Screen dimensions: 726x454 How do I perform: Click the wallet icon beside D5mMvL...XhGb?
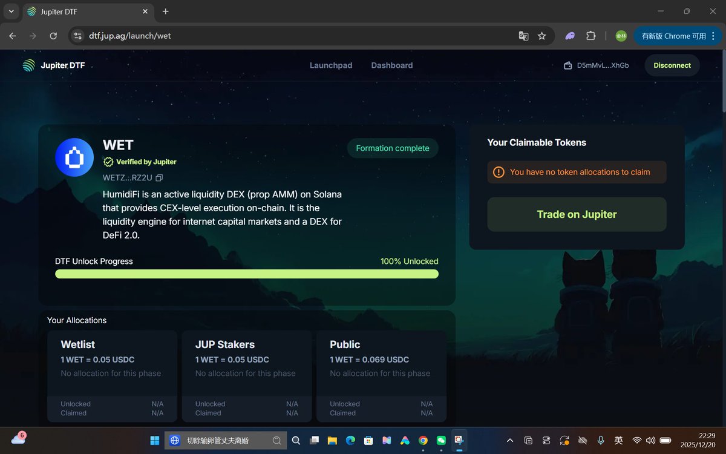point(568,65)
